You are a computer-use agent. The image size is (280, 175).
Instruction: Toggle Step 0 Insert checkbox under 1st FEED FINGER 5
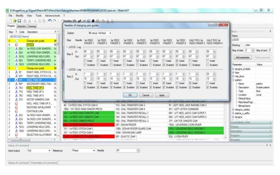coord(138,61)
